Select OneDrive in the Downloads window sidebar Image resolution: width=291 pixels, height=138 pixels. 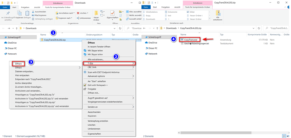coord(10,43)
